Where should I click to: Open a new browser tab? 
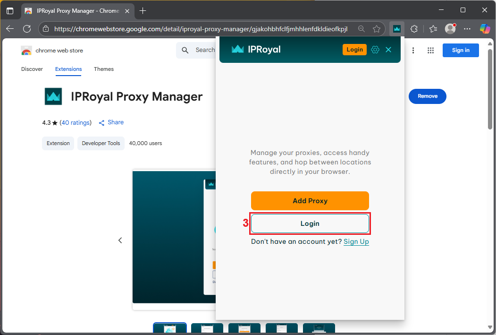pyautogui.click(x=143, y=11)
